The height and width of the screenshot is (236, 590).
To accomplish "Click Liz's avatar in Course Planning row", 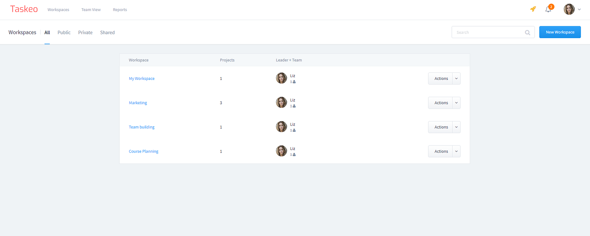I will pyautogui.click(x=282, y=151).
